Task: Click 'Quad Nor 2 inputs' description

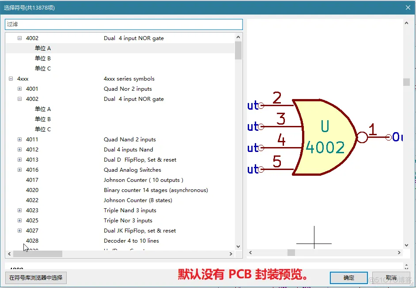Action: [128, 89]
